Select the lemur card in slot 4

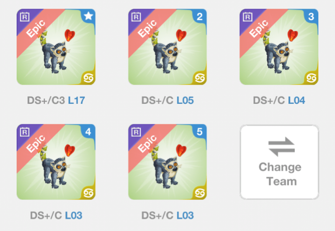tap(56, 162)
